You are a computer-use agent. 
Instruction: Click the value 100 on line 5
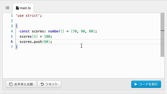coord(47,37)
